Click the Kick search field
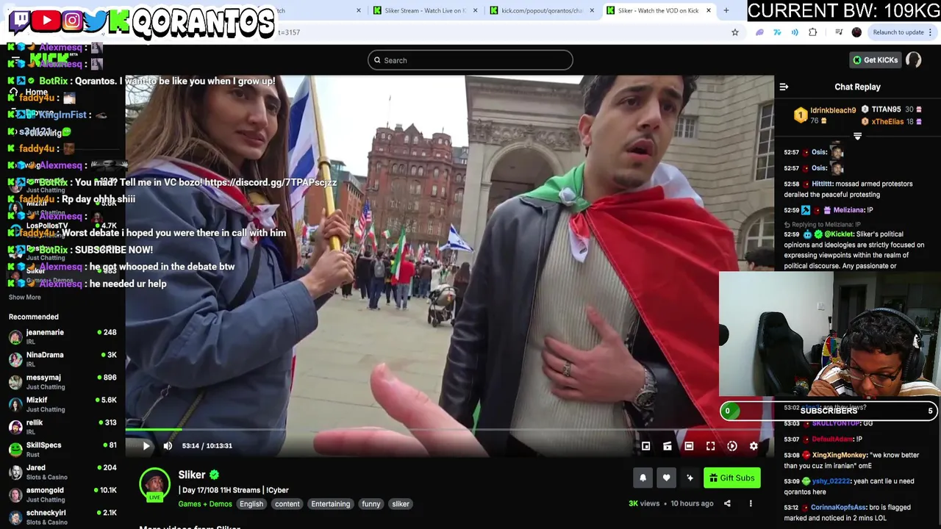 [470, 60]
